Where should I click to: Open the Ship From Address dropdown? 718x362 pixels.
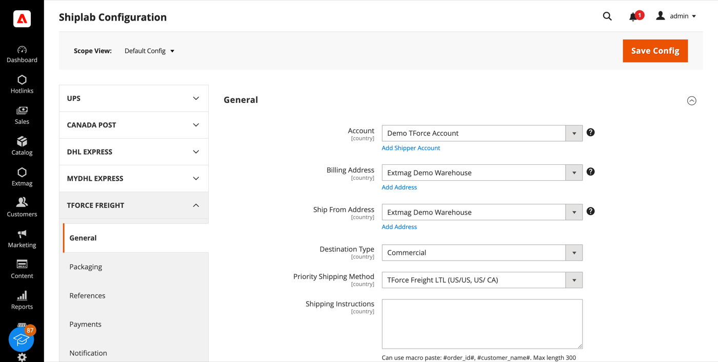pos(482,212)
